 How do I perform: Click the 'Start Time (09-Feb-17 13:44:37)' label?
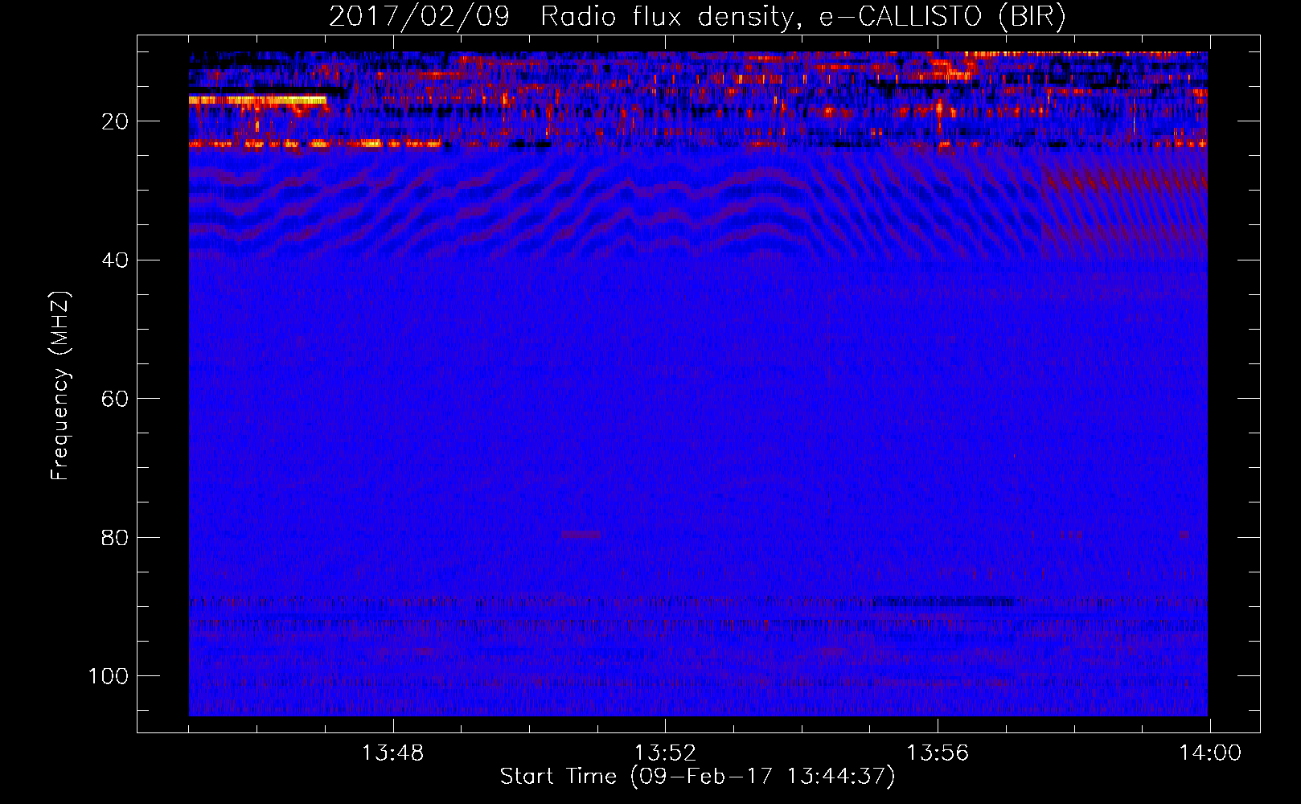(697, 777)
